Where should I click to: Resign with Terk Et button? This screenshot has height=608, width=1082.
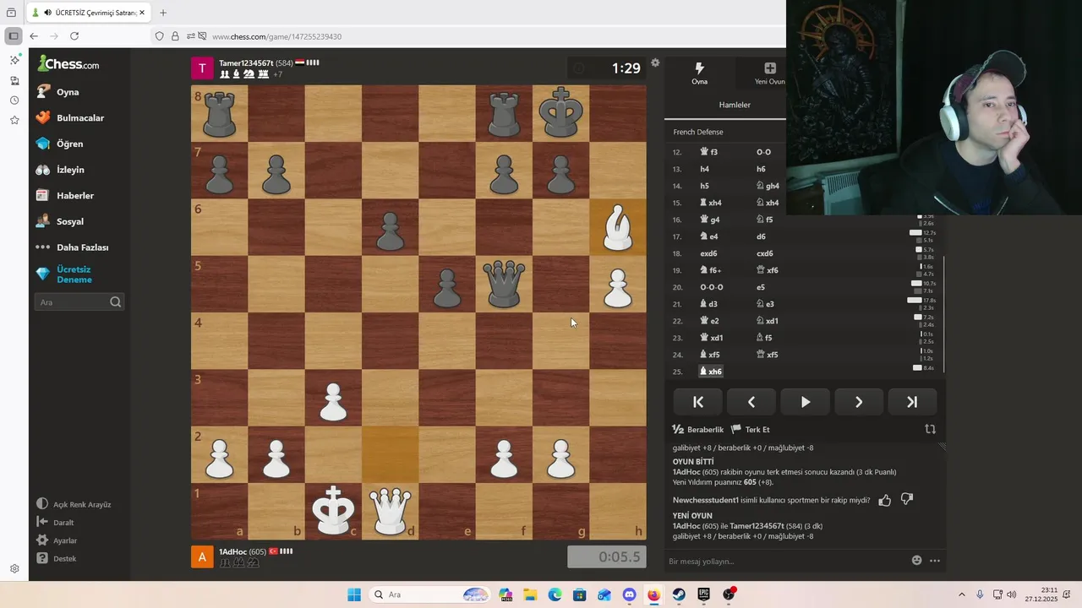coord(751,430)
